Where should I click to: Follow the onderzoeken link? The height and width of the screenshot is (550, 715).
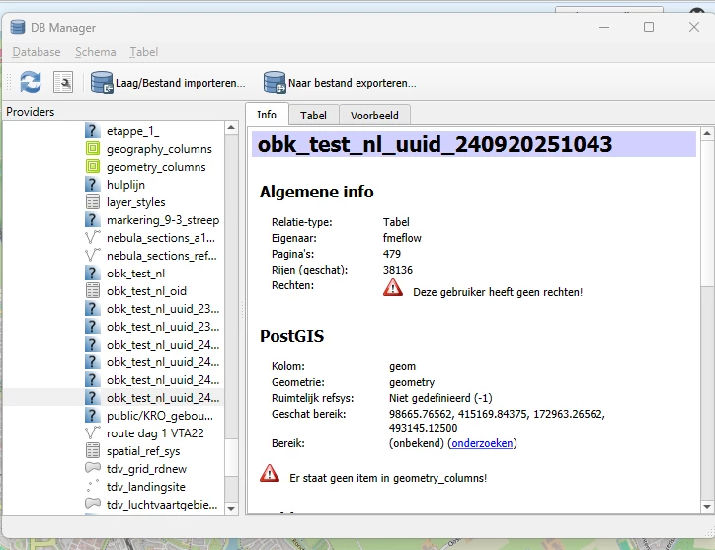(482, 443)
